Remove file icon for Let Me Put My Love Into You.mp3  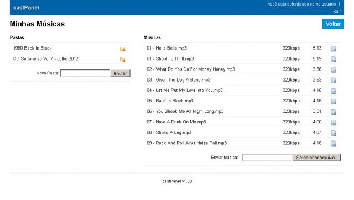coord(334,91)
